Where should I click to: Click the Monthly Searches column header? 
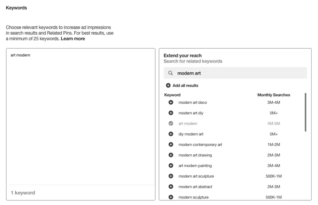pyautogui.click(x=273, y=95)
